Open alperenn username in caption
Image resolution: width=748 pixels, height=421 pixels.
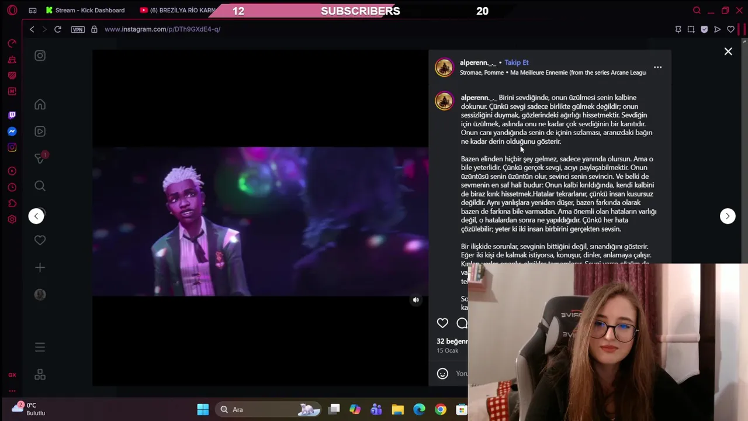479,98
